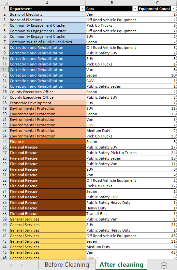Add a new sheet with plus icon
This screenshot has height=270, width=177.
(164, 265)
